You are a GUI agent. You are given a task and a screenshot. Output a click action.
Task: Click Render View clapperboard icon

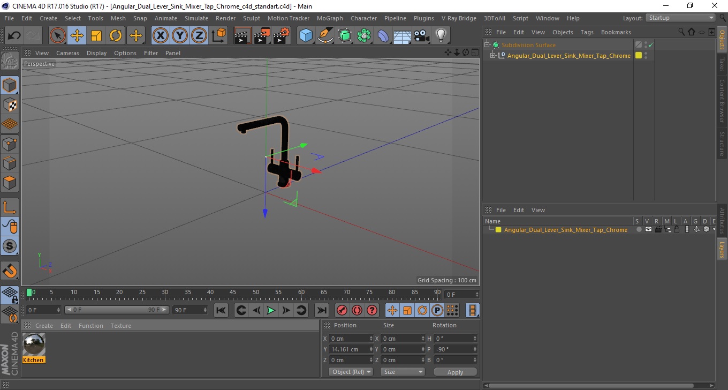[243, 36]
